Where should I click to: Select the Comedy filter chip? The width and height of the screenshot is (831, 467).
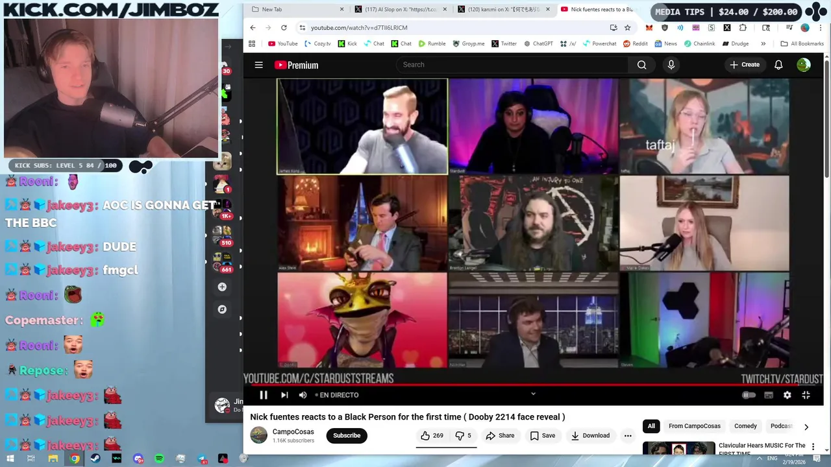pos(745,426)
